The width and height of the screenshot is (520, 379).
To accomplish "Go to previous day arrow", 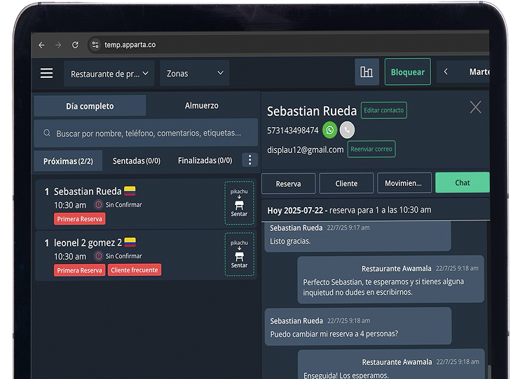I will tap(446, 72).
